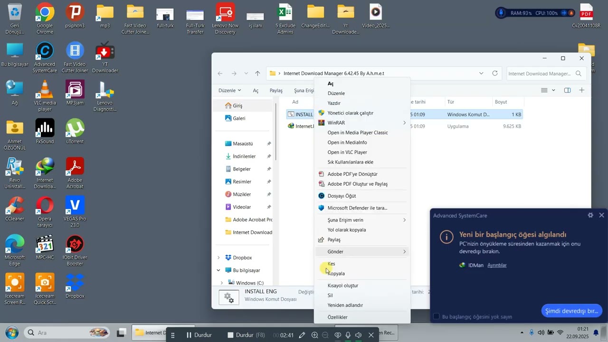
Task: Select Yol olarak kopyala entry
Action: (362, 230)
